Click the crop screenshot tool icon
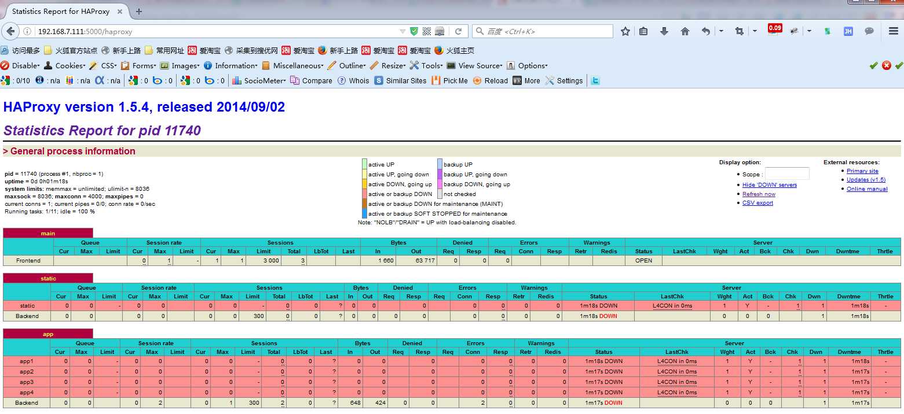The width and height of the screenshot is (904, 414). [740, 31]
